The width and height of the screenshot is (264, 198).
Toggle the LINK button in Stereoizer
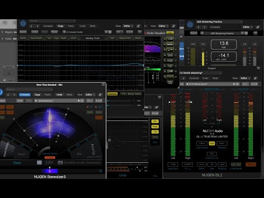pos(50,162)
